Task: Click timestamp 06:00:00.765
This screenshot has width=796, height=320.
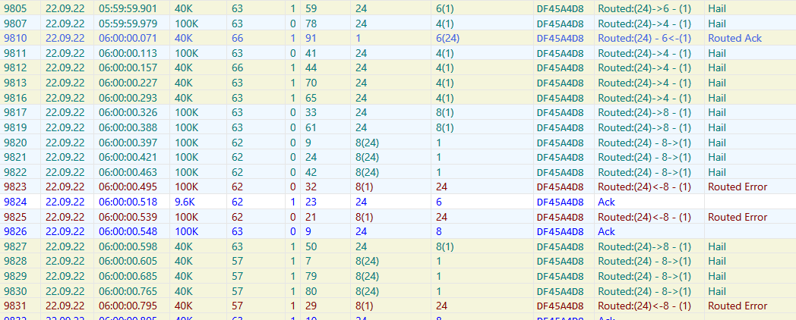Action: (x=128, y=291)
